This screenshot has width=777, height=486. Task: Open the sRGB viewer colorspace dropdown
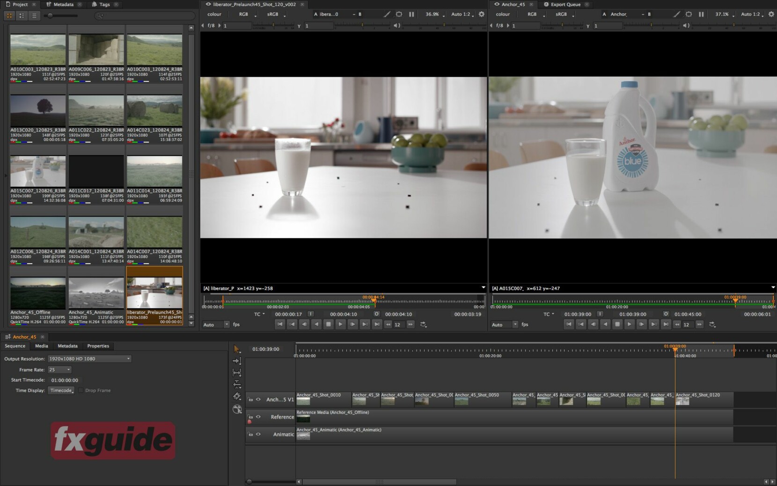pyautogui.click(x=284, y=14)
